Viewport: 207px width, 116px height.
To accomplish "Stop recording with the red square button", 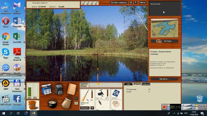I will (x=164, y=107).
